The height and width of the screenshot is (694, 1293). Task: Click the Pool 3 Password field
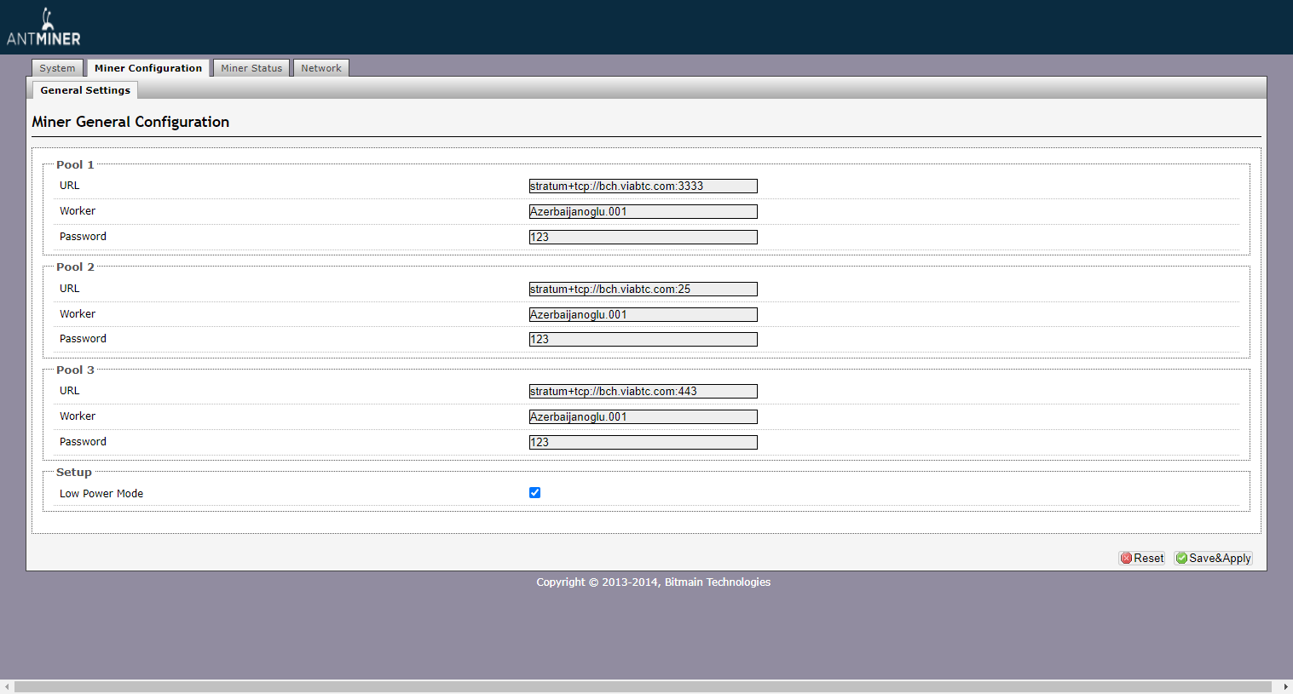[643, 443]
